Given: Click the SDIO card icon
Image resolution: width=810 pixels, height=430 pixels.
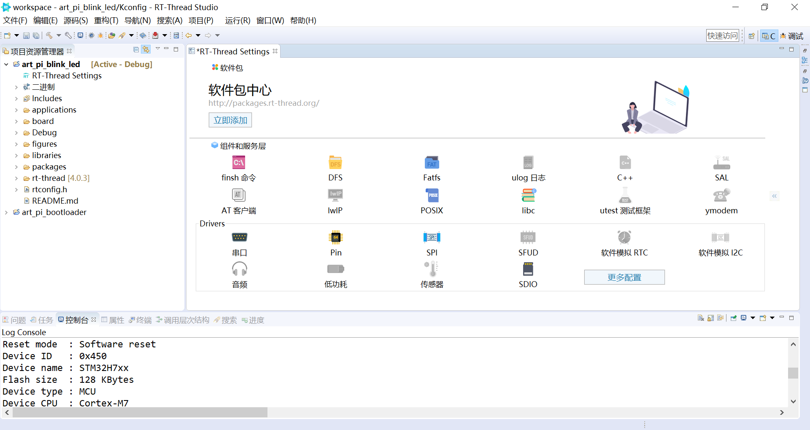Looking at the screenshot, I should click(528, 269).
